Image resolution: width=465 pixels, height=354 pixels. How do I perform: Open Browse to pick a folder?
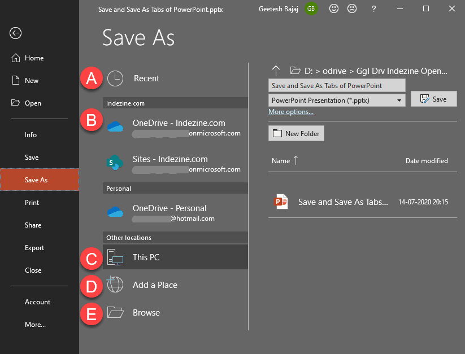coord(147,312)
